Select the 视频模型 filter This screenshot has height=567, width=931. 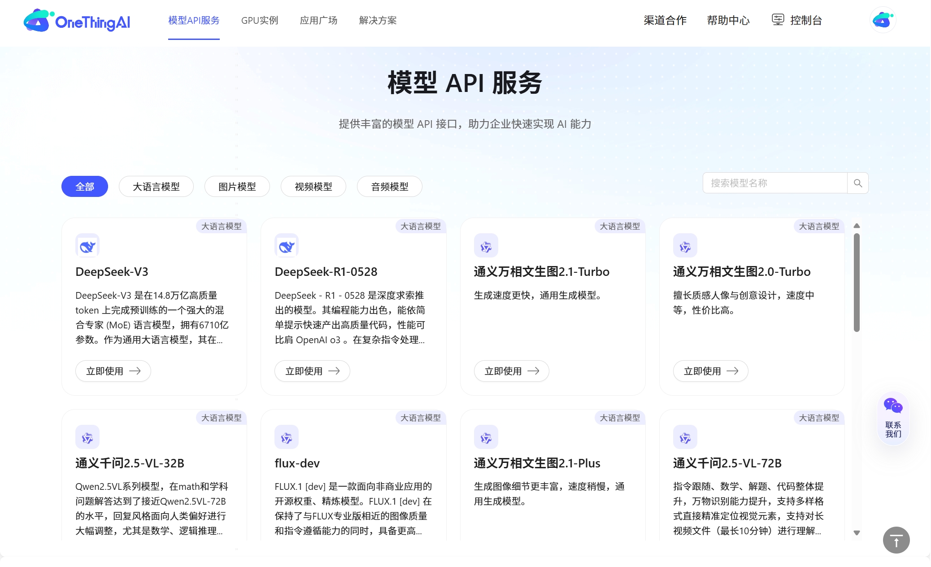tap(313, 186)
